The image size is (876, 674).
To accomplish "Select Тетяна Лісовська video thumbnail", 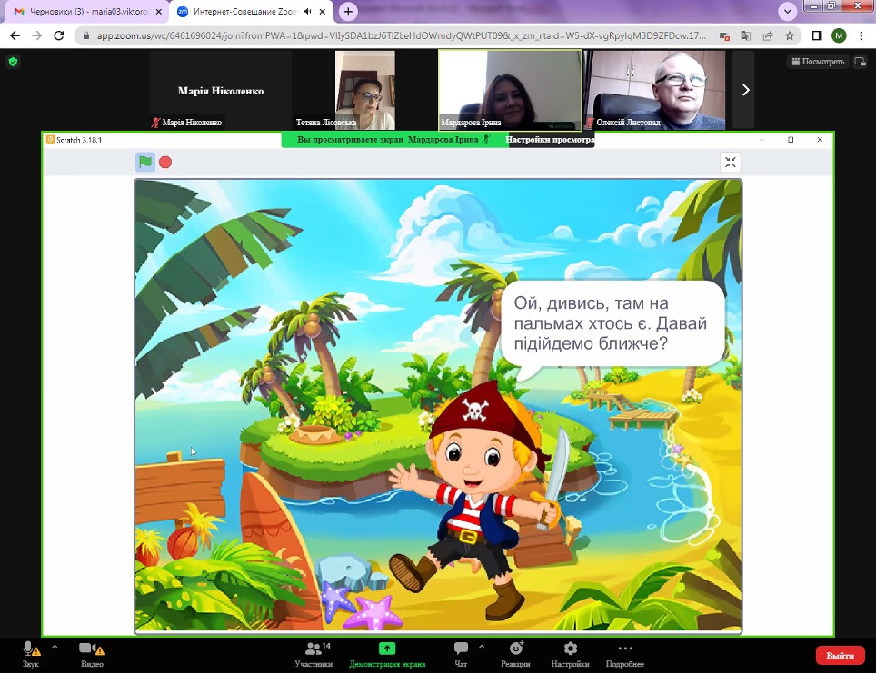I will pos(364,91).
